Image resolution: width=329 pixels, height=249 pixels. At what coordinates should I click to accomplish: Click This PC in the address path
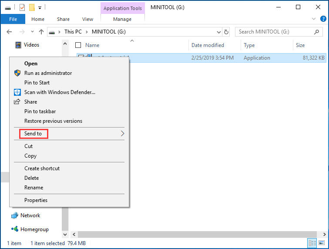click(x=73, y=32)
